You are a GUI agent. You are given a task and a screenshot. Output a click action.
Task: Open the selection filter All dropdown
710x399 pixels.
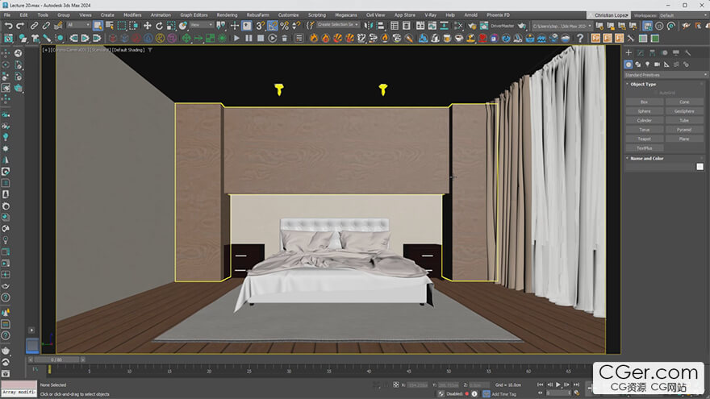tap(79, 25)
